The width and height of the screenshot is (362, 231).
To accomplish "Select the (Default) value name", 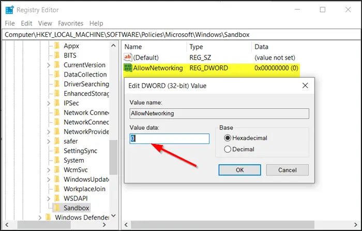I will click(x=146, y=57).
